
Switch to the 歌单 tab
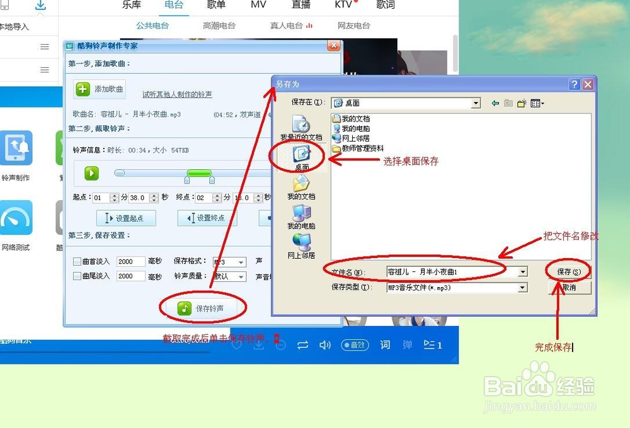tap(216, 5)
